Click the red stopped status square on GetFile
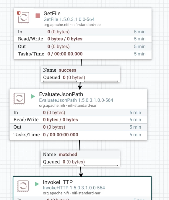Screen dimensions: 169x200 pyautogui.click(x=38, y=16)
